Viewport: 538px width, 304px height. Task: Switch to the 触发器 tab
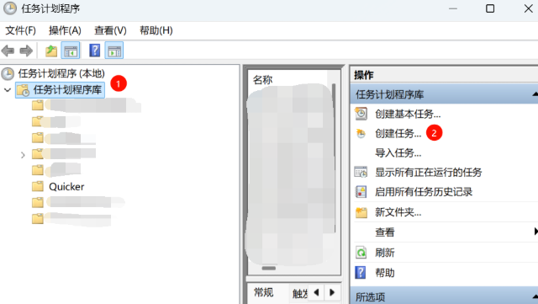point(300,293)
